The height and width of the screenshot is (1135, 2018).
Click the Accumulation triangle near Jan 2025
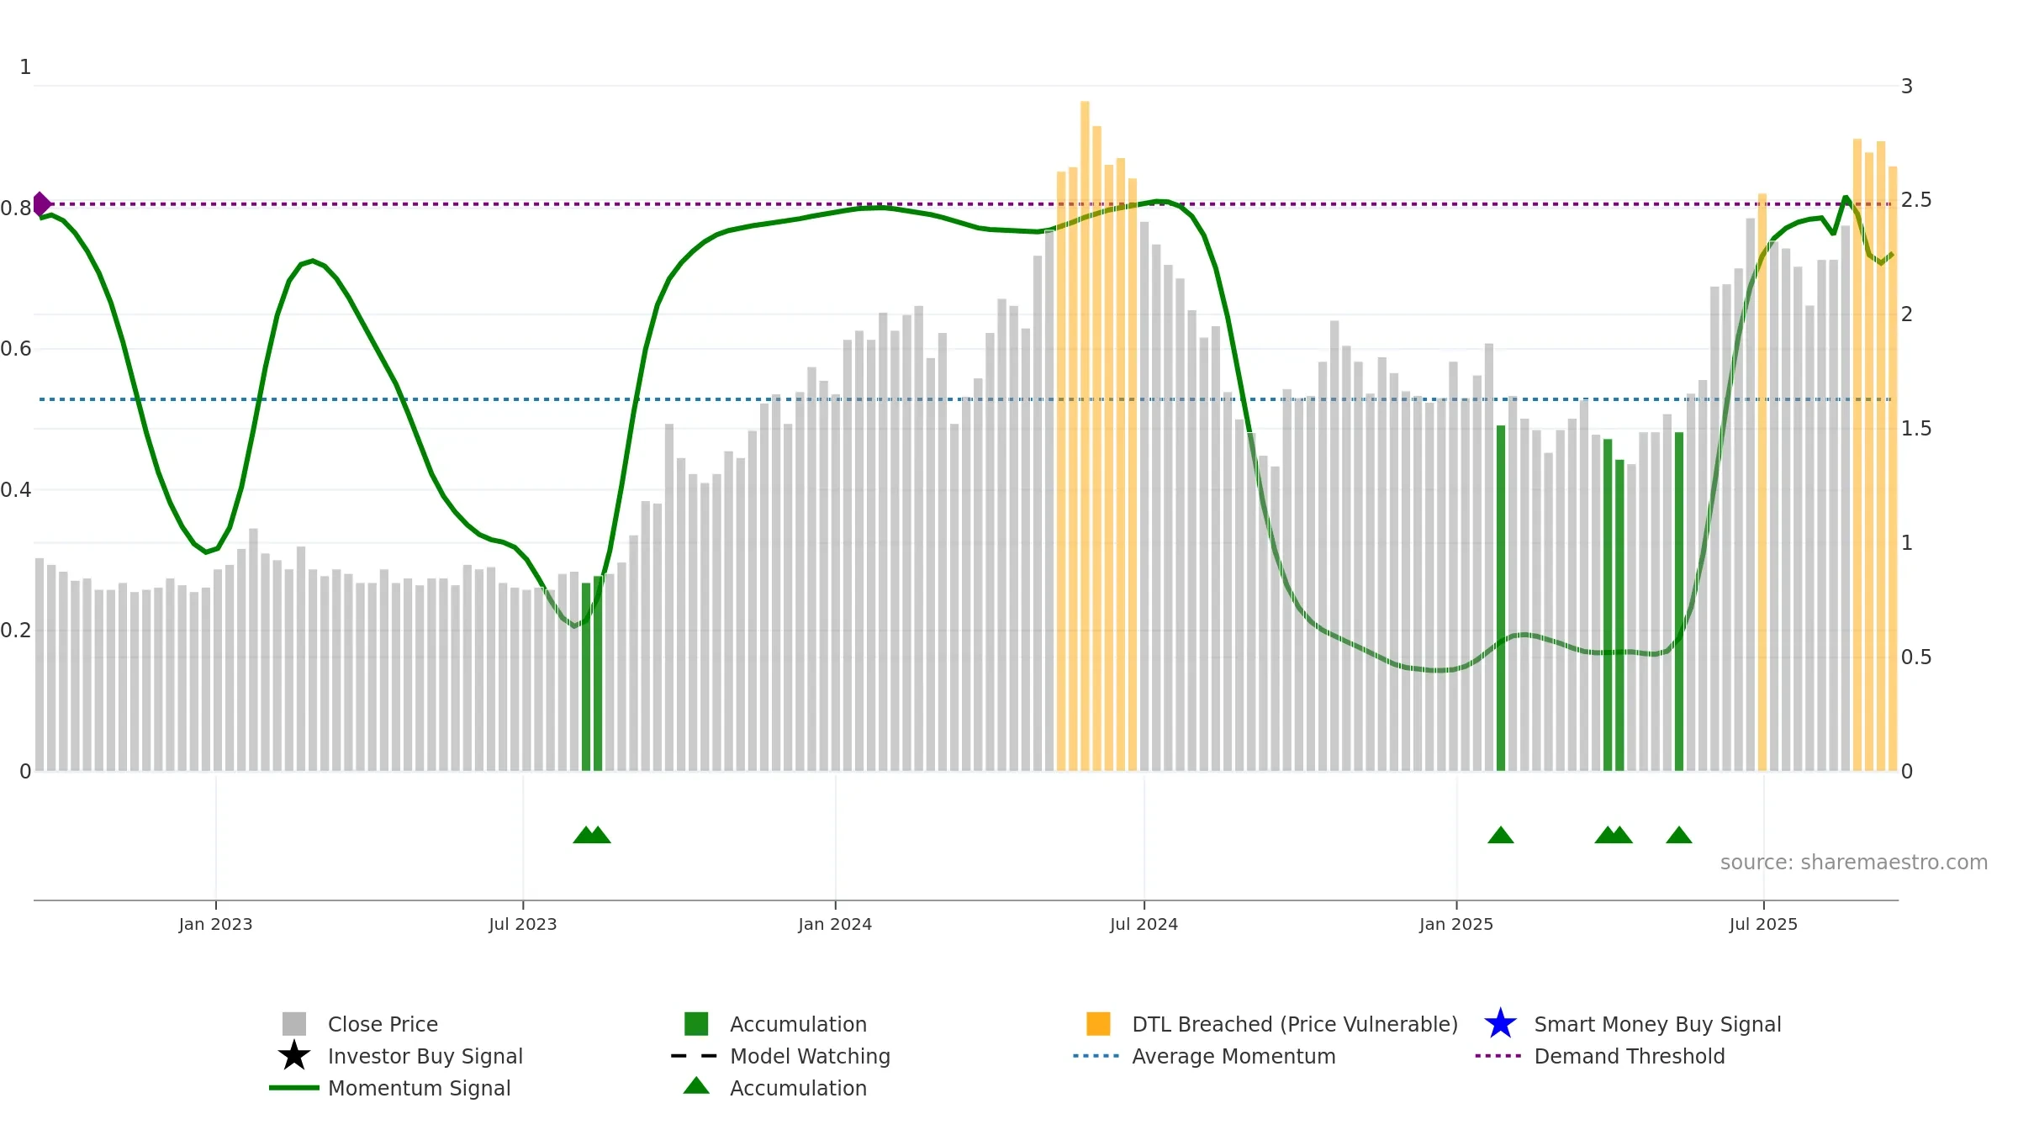[1501, 835]
